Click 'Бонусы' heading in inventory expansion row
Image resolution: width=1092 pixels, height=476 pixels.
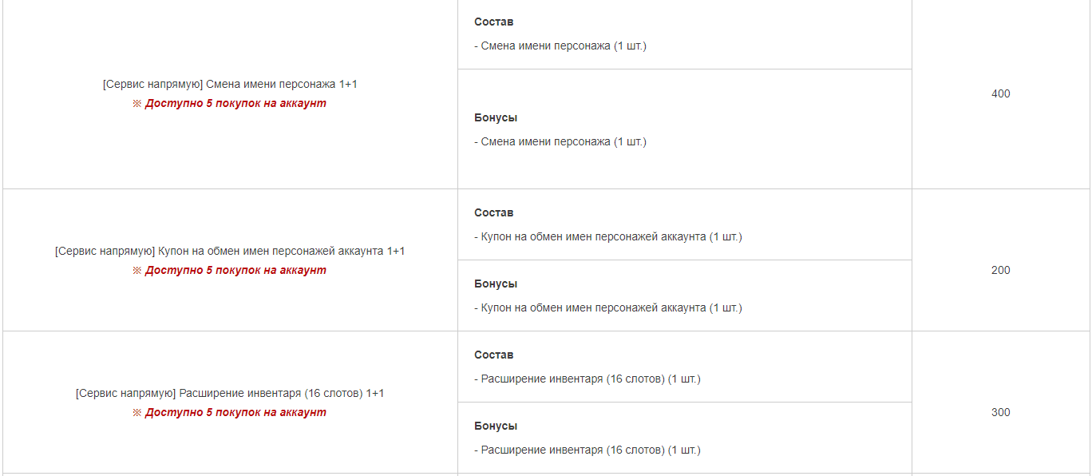496,426
